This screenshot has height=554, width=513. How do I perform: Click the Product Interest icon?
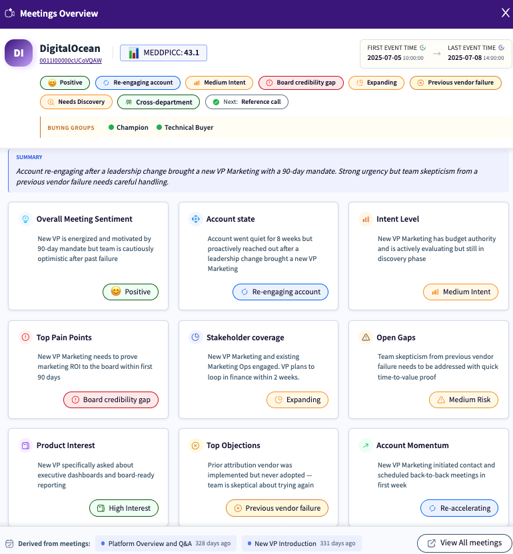click(25, 445)
